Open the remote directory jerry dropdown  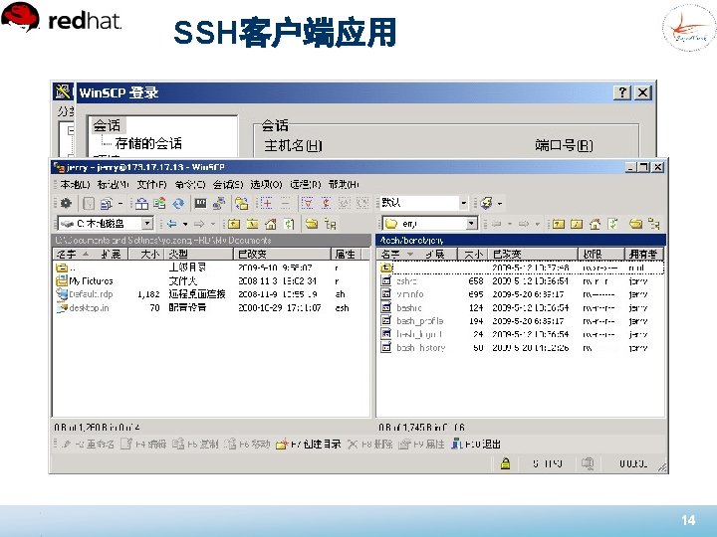(471, 224)
